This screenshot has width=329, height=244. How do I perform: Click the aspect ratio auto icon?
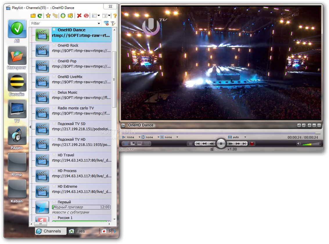[230, 137]
